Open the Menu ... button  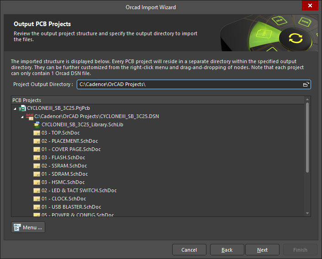[x=28, y=227]
